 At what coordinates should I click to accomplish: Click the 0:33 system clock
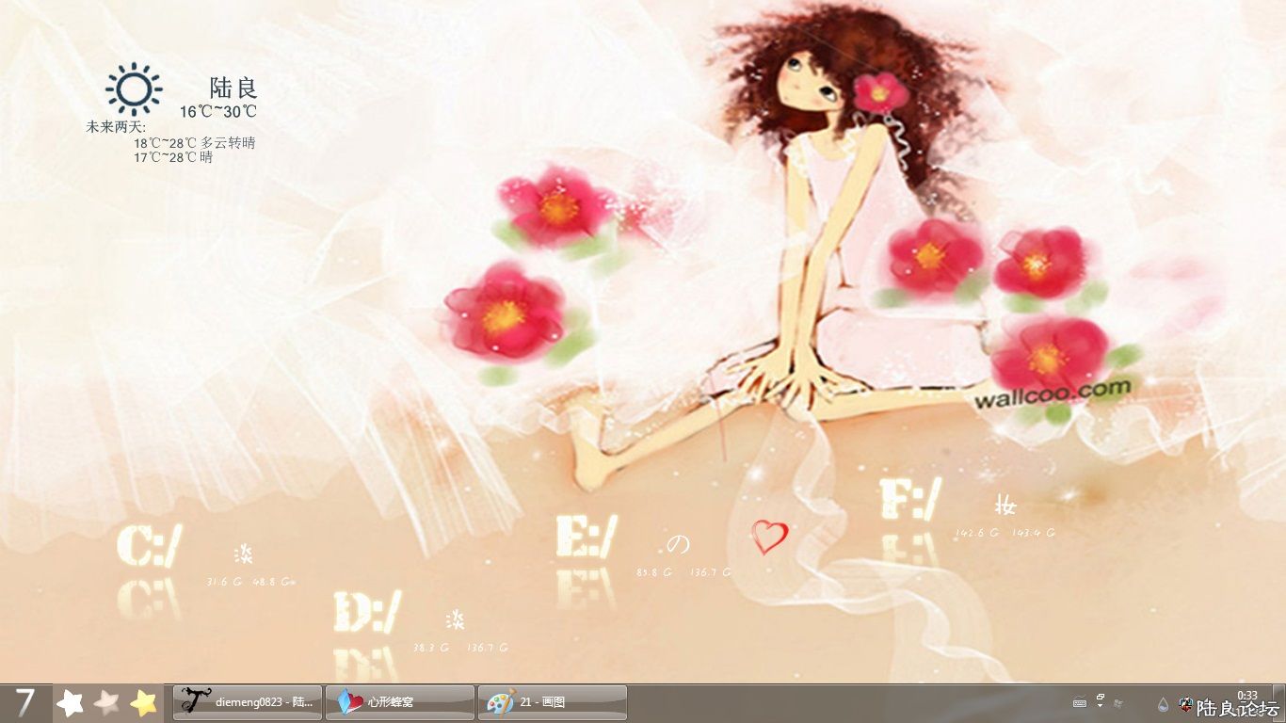pyautogui.click(x=1246, y=695)
